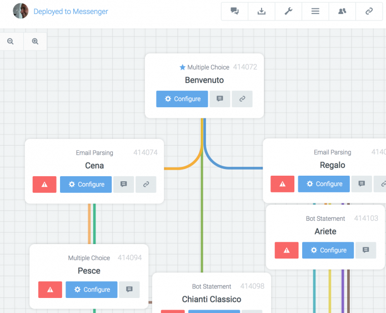Click the download toolbar icon
The height and width of the screenshot is (313, 386).
pyautogui.click(x=262, y=11)
